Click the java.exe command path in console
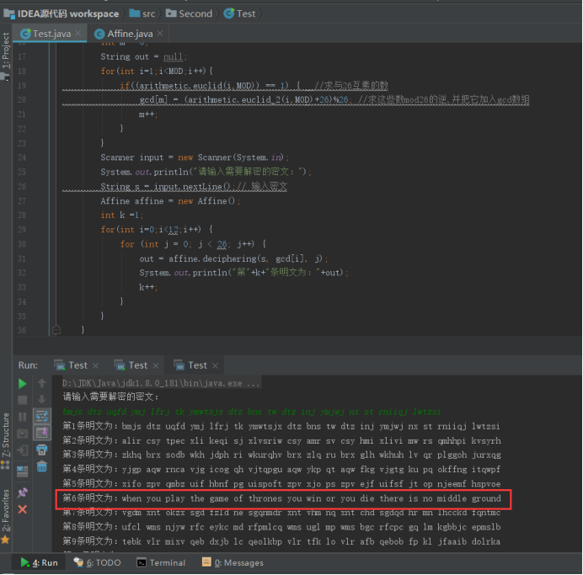This screenshot has width=583, height=575. click(161, 383)
